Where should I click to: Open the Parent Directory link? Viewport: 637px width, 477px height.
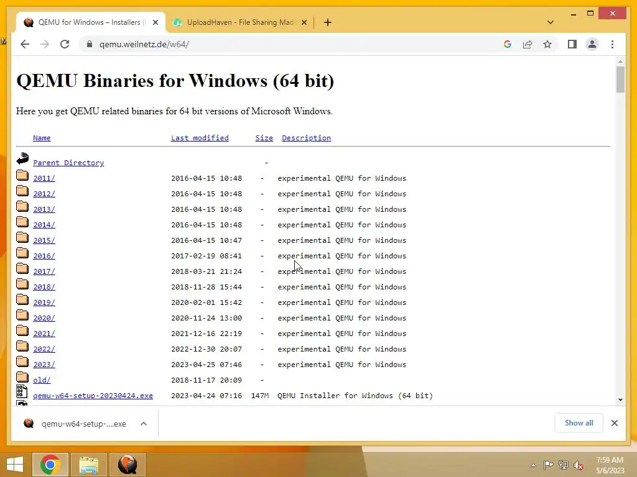coord(68,163)
